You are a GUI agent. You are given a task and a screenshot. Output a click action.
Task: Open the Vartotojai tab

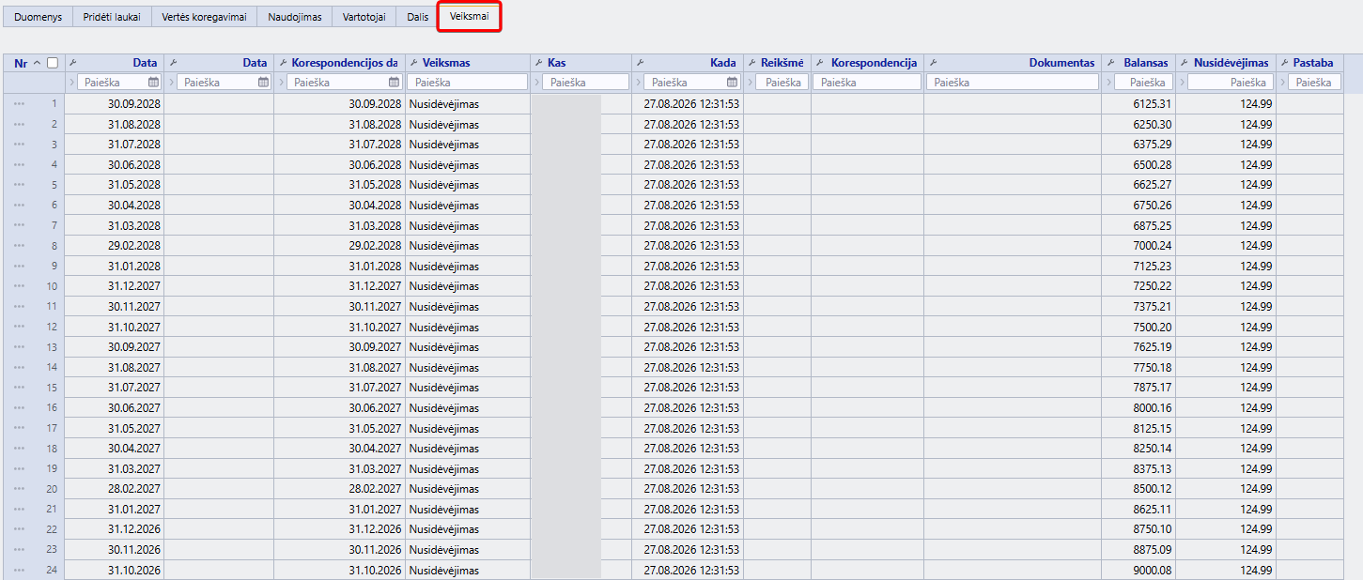pos(364,17)
